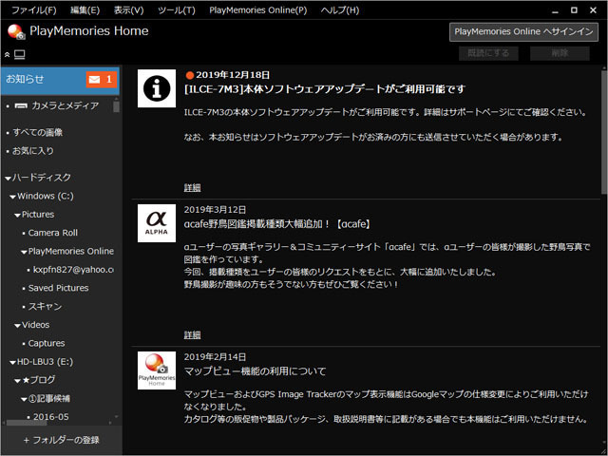Open the ヘルプ(H) menu

click(340, 10)
